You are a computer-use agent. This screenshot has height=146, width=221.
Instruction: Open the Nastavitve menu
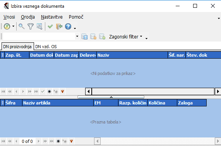point(52,17)
